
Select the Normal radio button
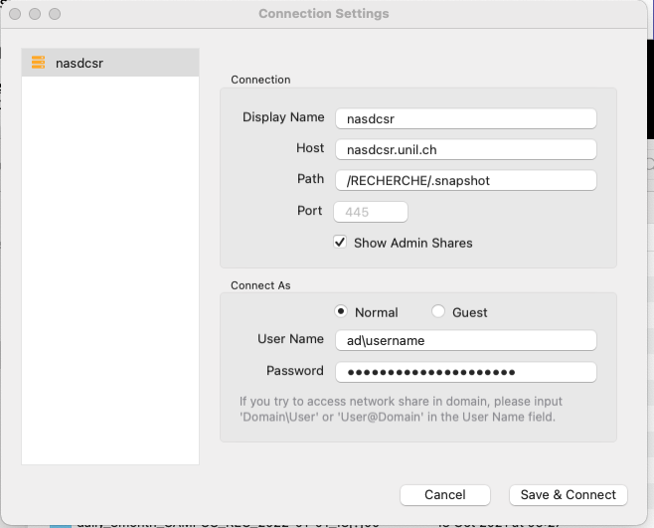341,312
